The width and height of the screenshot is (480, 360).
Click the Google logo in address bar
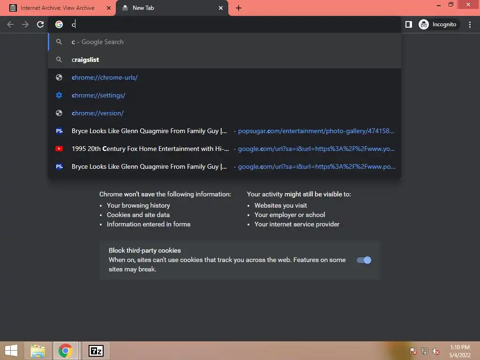59,24
